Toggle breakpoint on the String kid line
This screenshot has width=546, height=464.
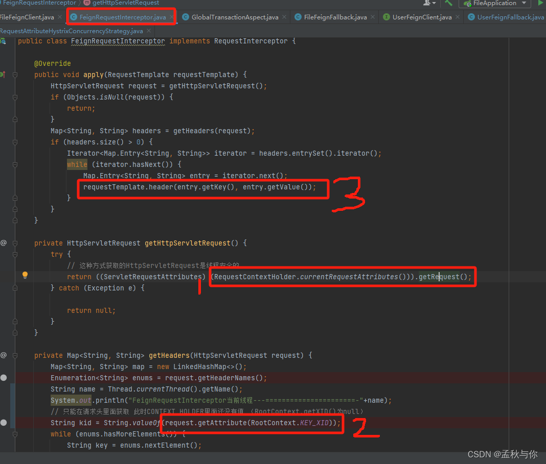coord(4,423)
